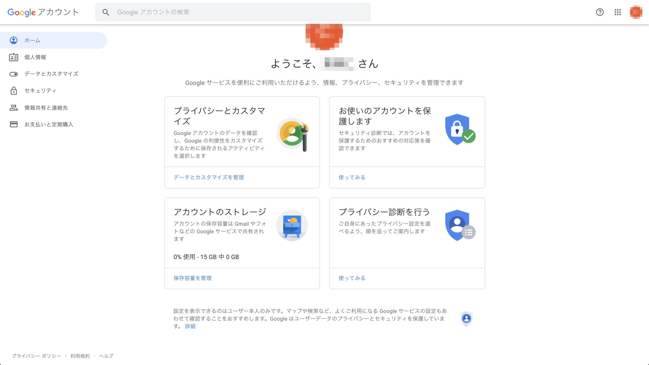Click データとカスタマイズを管理 link

point(209,177)
